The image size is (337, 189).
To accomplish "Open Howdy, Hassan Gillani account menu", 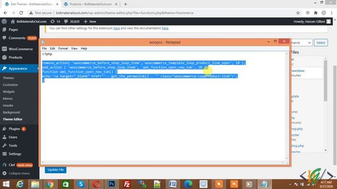I will tap(312, 22).
